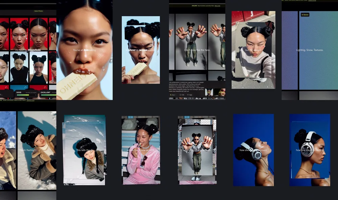Select the red sunglasses reference thumbnail
Image resolution: width=338 pixels, height=200 pixels.
[220, 92]
